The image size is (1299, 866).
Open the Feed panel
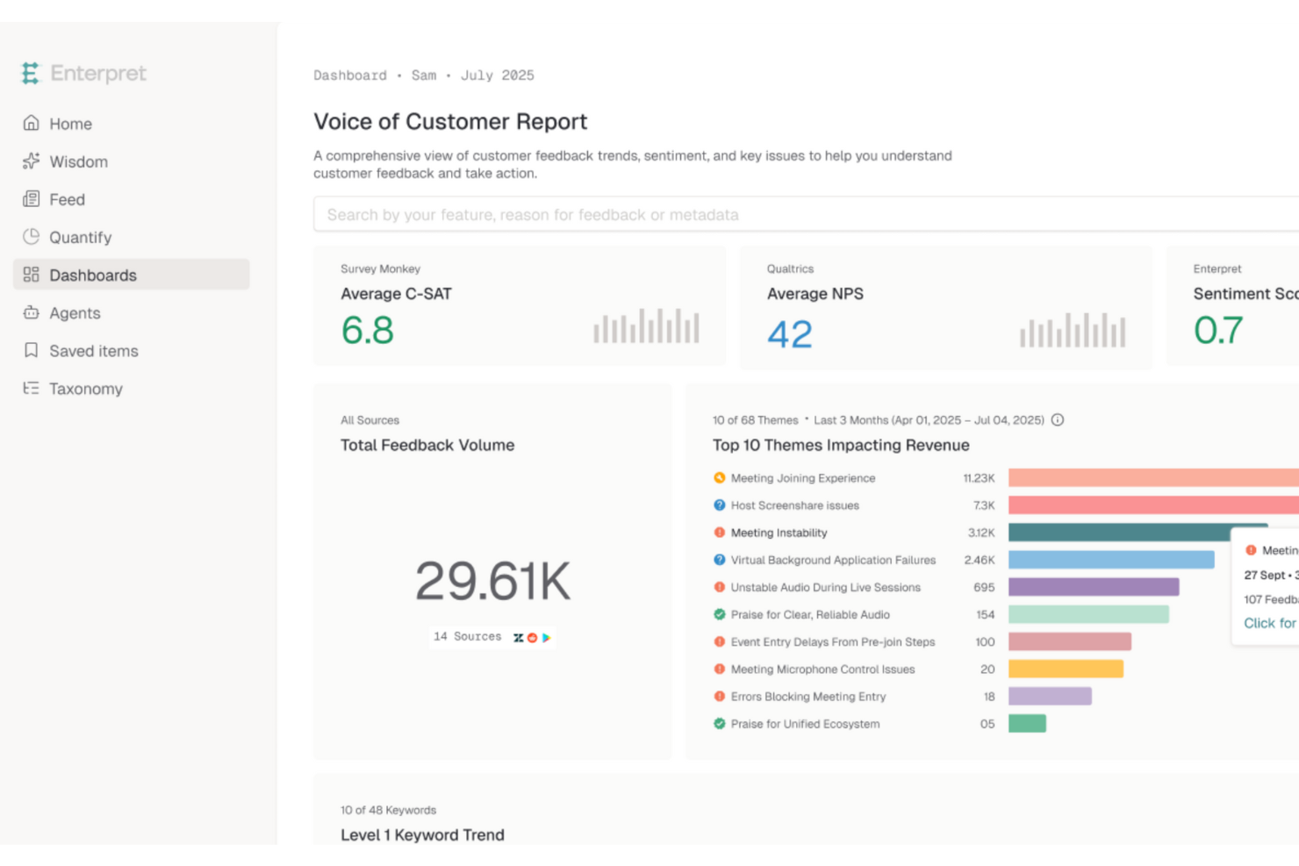[x=32, y=199]
